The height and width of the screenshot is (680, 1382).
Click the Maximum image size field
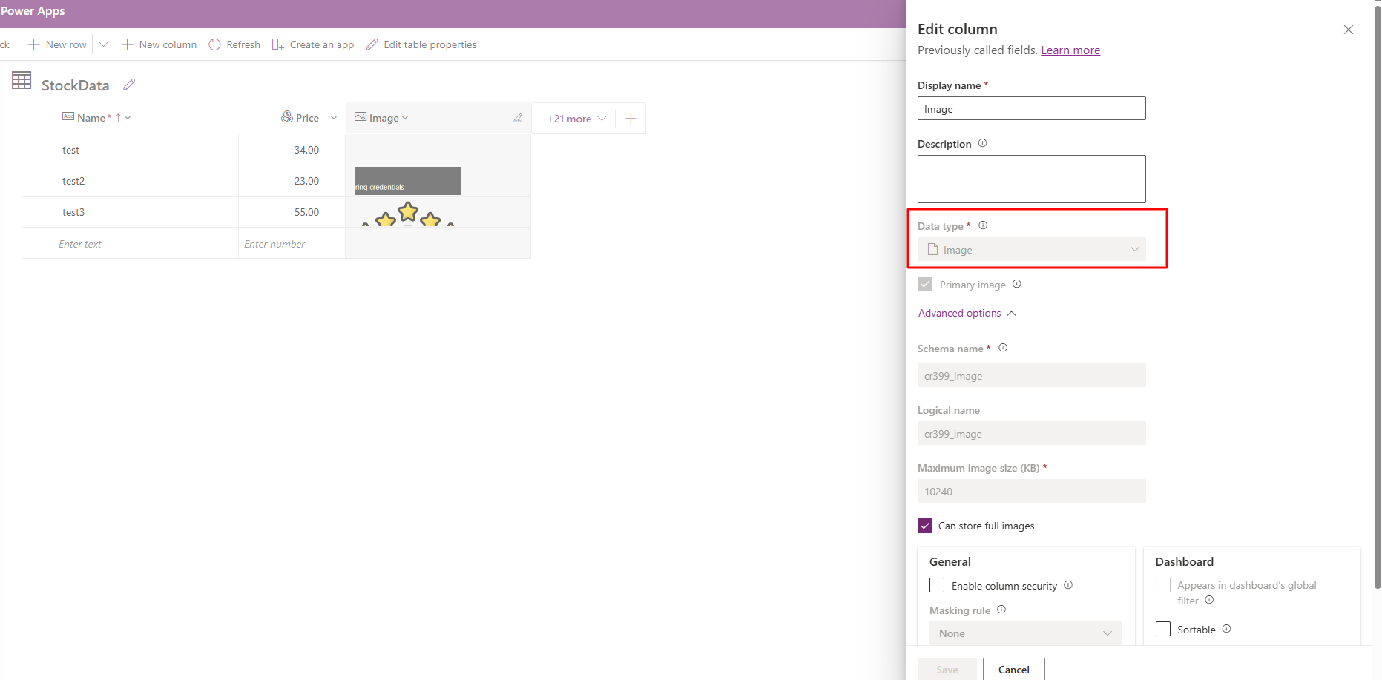point(1032,491)
